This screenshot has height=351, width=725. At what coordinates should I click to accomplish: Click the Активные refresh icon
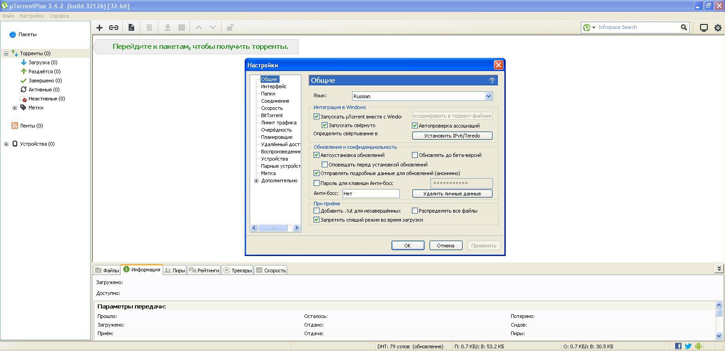[x=24, y=90]
